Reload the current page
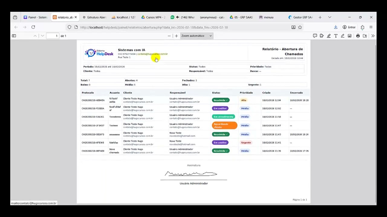 point(33,27)
